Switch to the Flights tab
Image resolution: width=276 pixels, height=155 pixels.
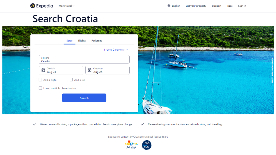(82, 41)
